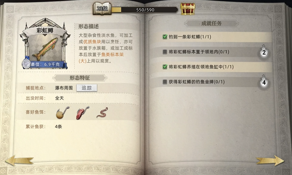This screenshot has width=292, height=175.
Task: Toggle the 将彩虹鳟养殖在领地鱼缸中 checkbox
Action: coord(165,67)
